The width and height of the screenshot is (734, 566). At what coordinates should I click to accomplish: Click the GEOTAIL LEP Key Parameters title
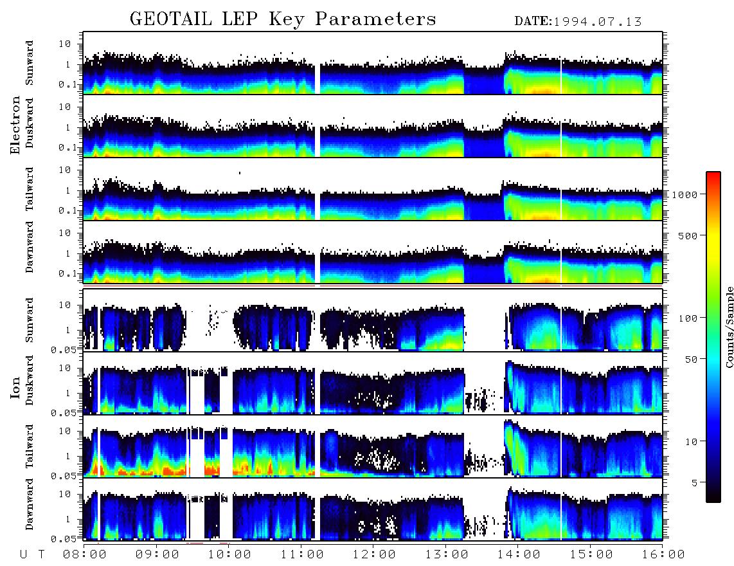[x=283, y=19]
